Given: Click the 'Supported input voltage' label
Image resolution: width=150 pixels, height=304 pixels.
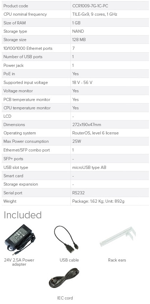Looking at the screenshot, I should click(26, 83).
